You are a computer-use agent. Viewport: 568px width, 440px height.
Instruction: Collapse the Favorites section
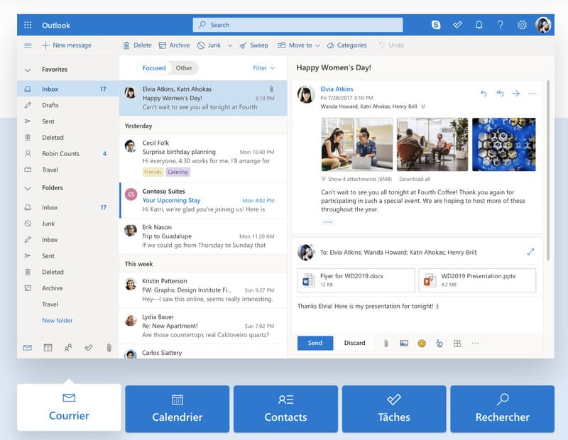tap(28, 70)
